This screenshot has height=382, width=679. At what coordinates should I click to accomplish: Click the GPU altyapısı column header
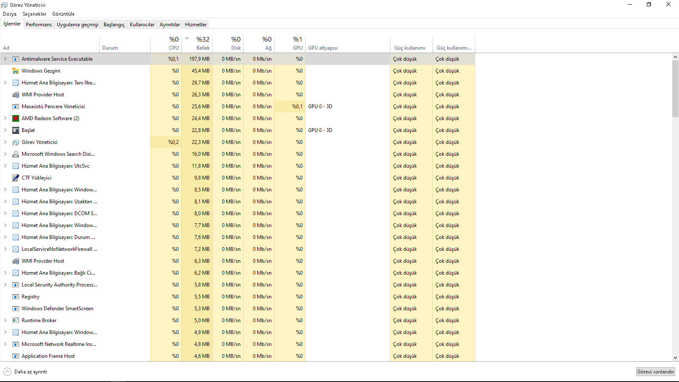coord(348,43)
